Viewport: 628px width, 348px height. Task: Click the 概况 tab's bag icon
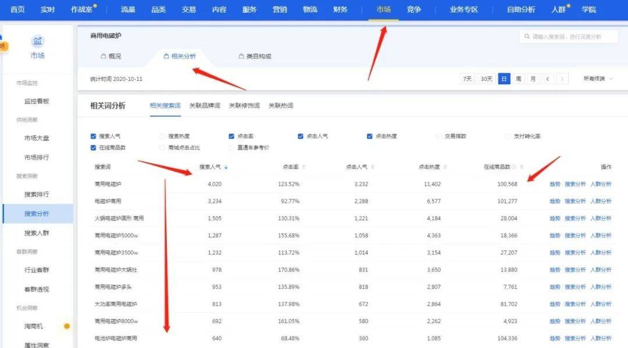[101, 56]
